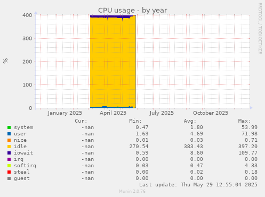
Task: Click the dark blue iowait legend swatch
Action: 9,153
